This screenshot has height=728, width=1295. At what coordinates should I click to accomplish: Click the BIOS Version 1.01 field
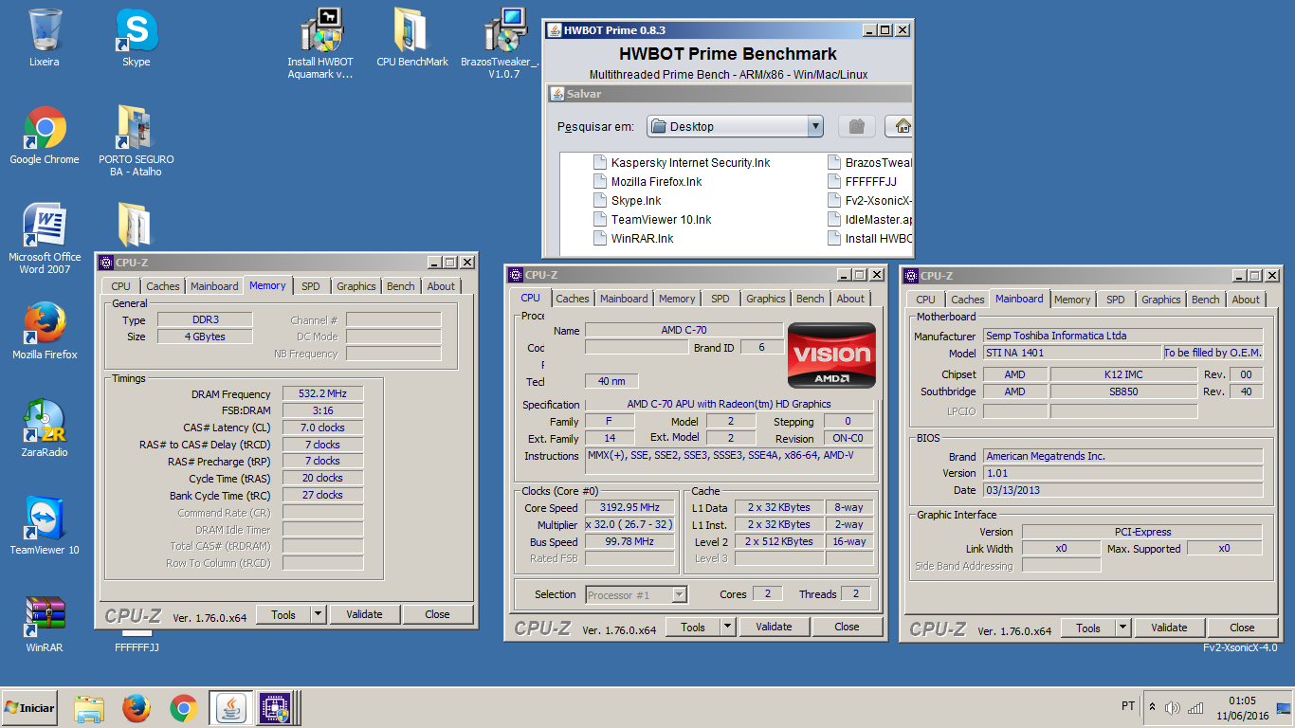1123,473
